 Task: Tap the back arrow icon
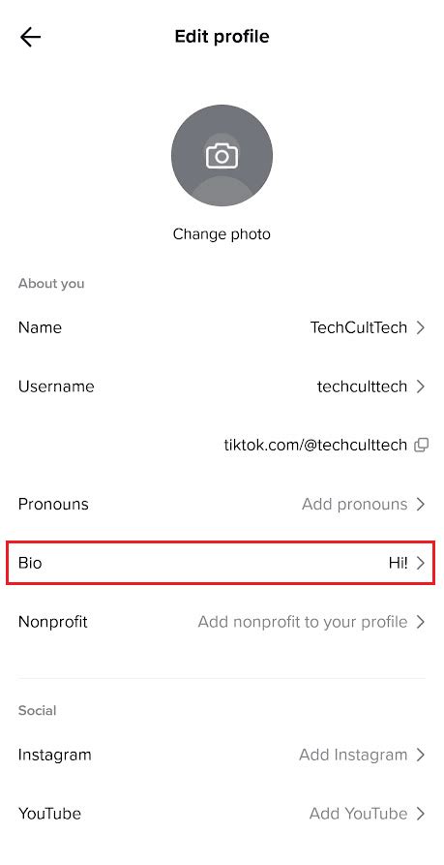click(30, 37)
